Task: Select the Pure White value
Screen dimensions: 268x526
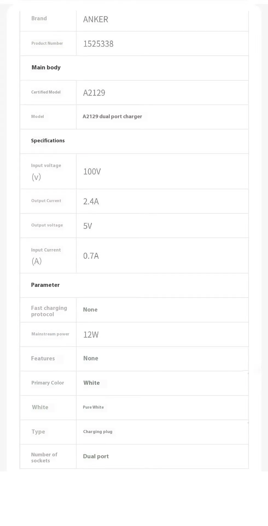Action: (93, 407)
